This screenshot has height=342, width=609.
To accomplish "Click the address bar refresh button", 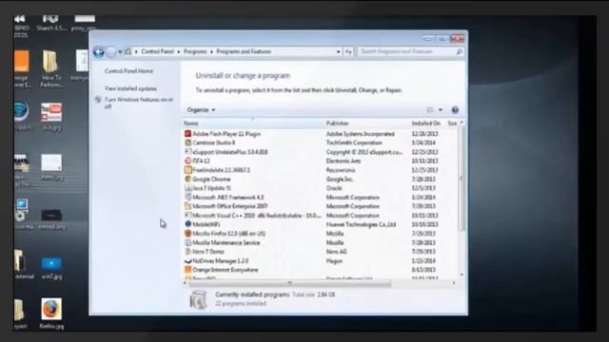I will tap(348, 51).
